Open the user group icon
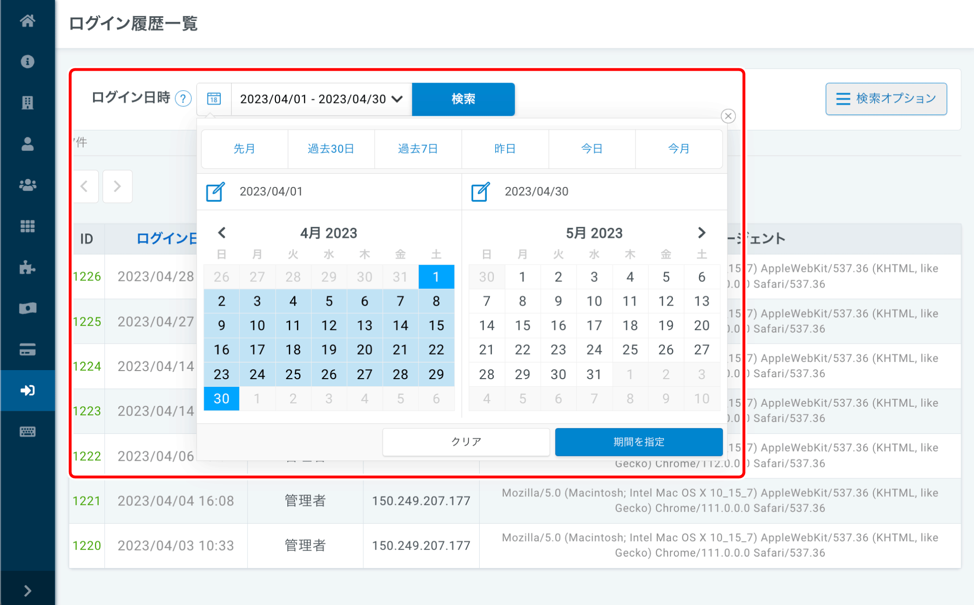 (x=28, y=185)
